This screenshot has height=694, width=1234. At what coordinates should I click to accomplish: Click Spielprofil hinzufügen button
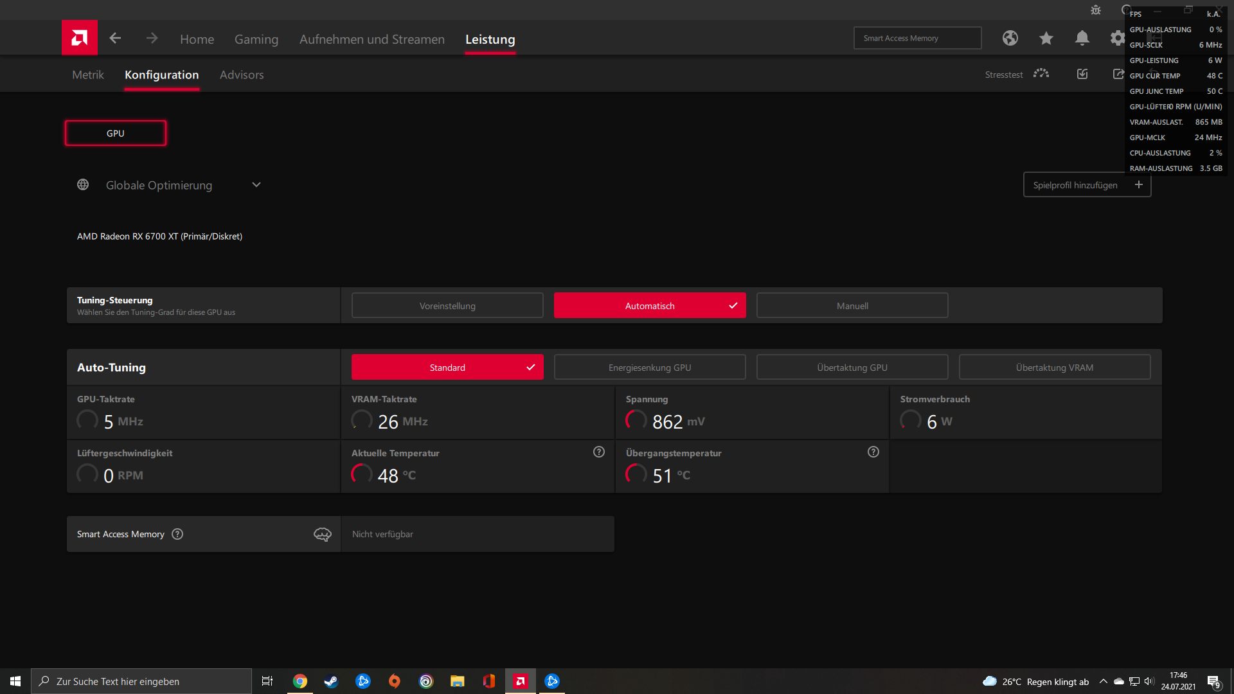[x=1087, y=185]
